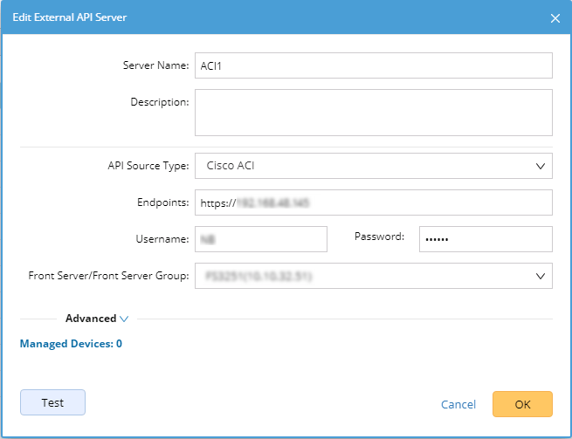
Task: Click the API Source Type dropdown arrow
Action: point(539,165)
